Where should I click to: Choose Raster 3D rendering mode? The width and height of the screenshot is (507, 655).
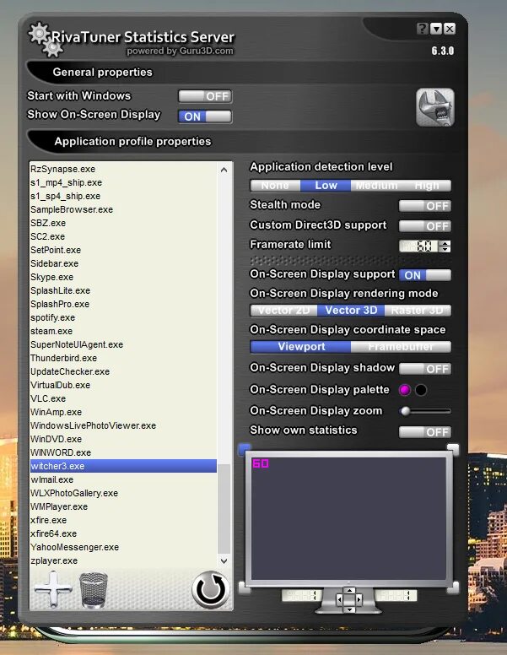tap(418, 311)
